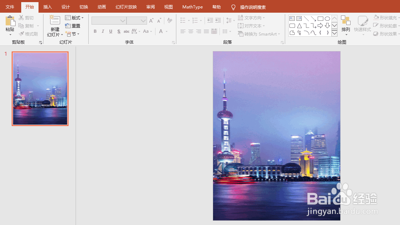Switch to the Insert (插入) ribbon tab
400x225 pixels.
point(47,6)
